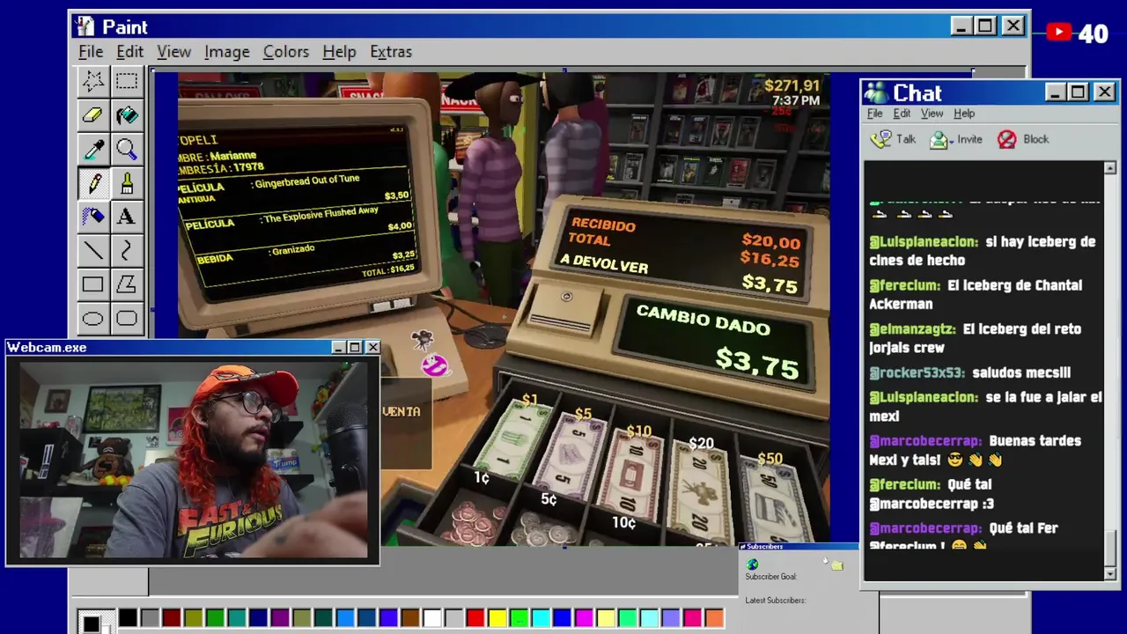Viewport: 1127px width, 634px height.
Task: Select the rectangular Select tool
Action: [126, 81]
